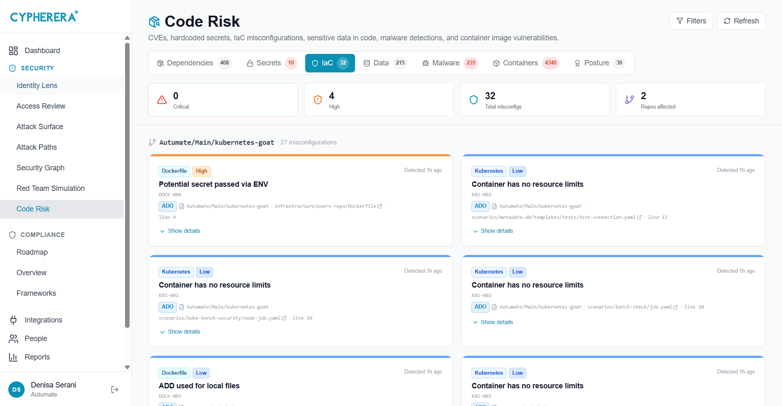Click sidebar scroll down arrow

pos(127,367)
